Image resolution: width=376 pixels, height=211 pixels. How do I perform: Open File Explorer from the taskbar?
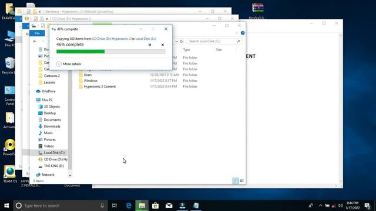[x=142, y=206]
